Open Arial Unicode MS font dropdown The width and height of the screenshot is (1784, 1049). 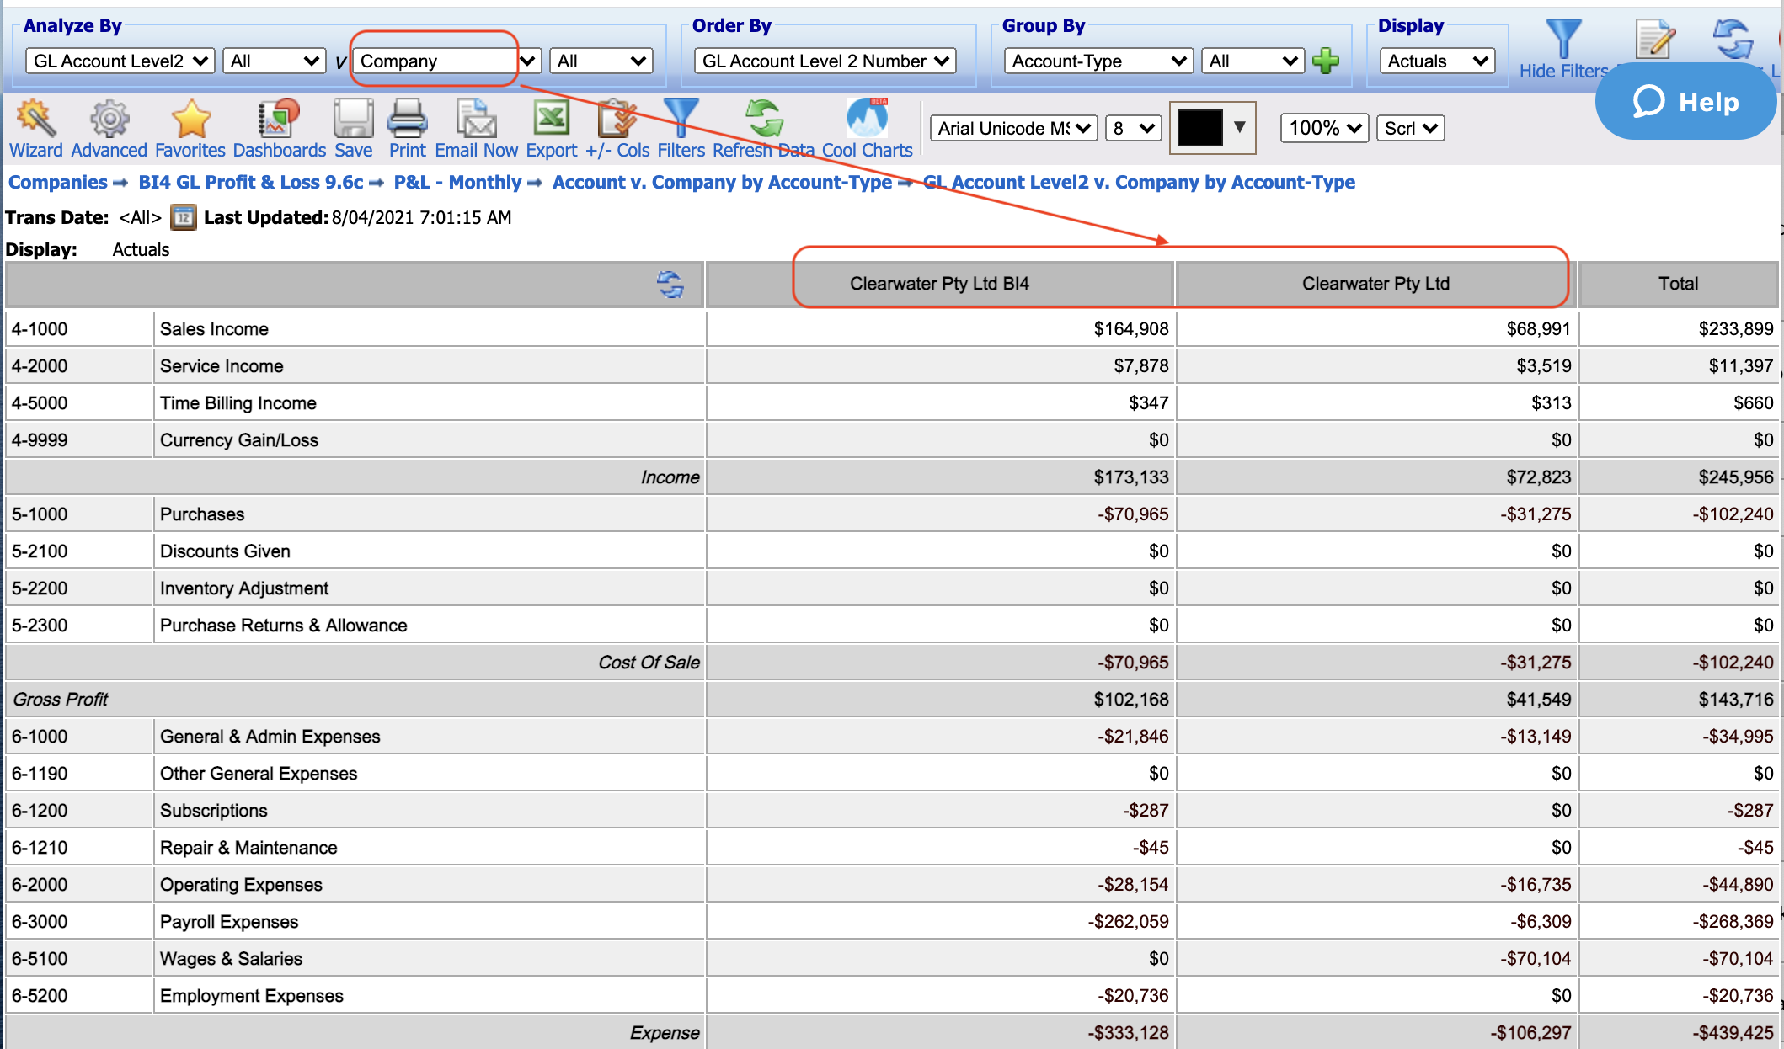[x=1013, y=128]
